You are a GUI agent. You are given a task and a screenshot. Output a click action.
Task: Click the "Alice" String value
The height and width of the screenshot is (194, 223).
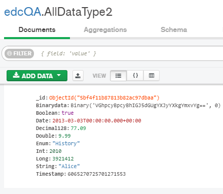click(x=69, y=167)
